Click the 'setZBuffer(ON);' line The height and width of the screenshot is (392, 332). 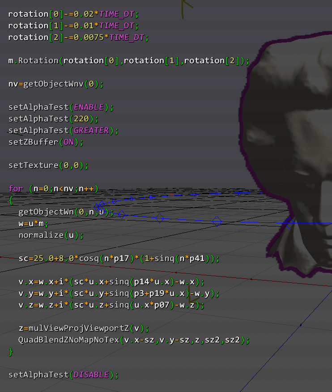[x=46, y=142]
